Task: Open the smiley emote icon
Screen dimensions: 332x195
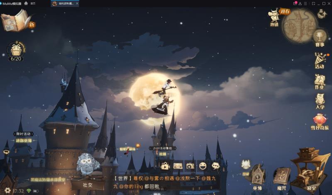Action: 203,166
